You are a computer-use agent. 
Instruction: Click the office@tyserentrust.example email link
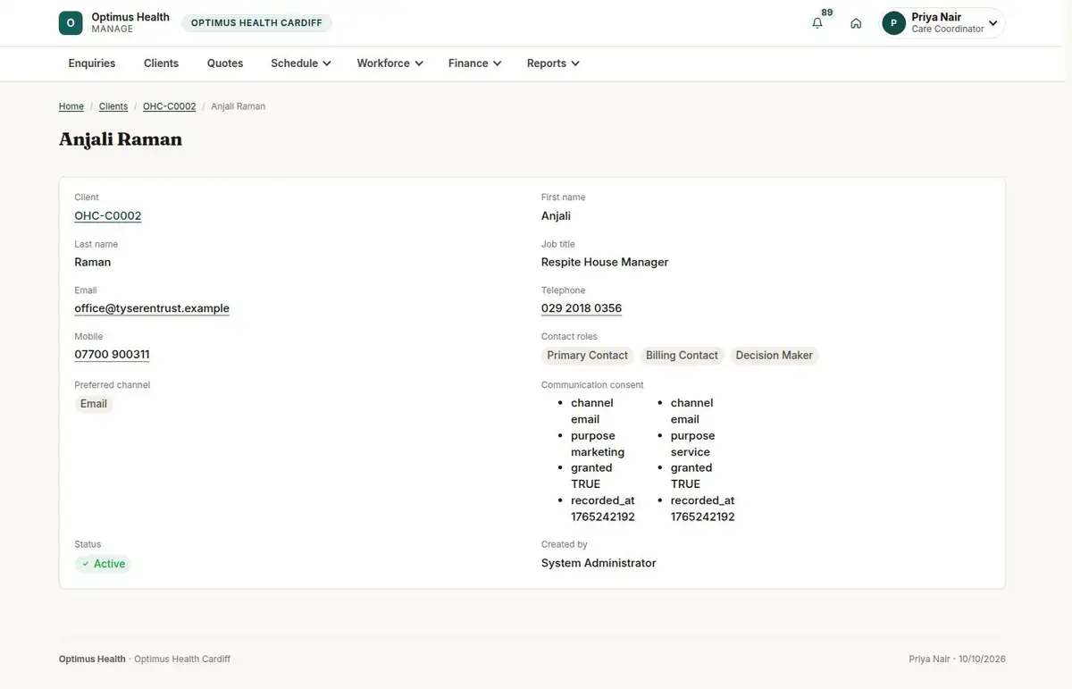pos(152,308)
